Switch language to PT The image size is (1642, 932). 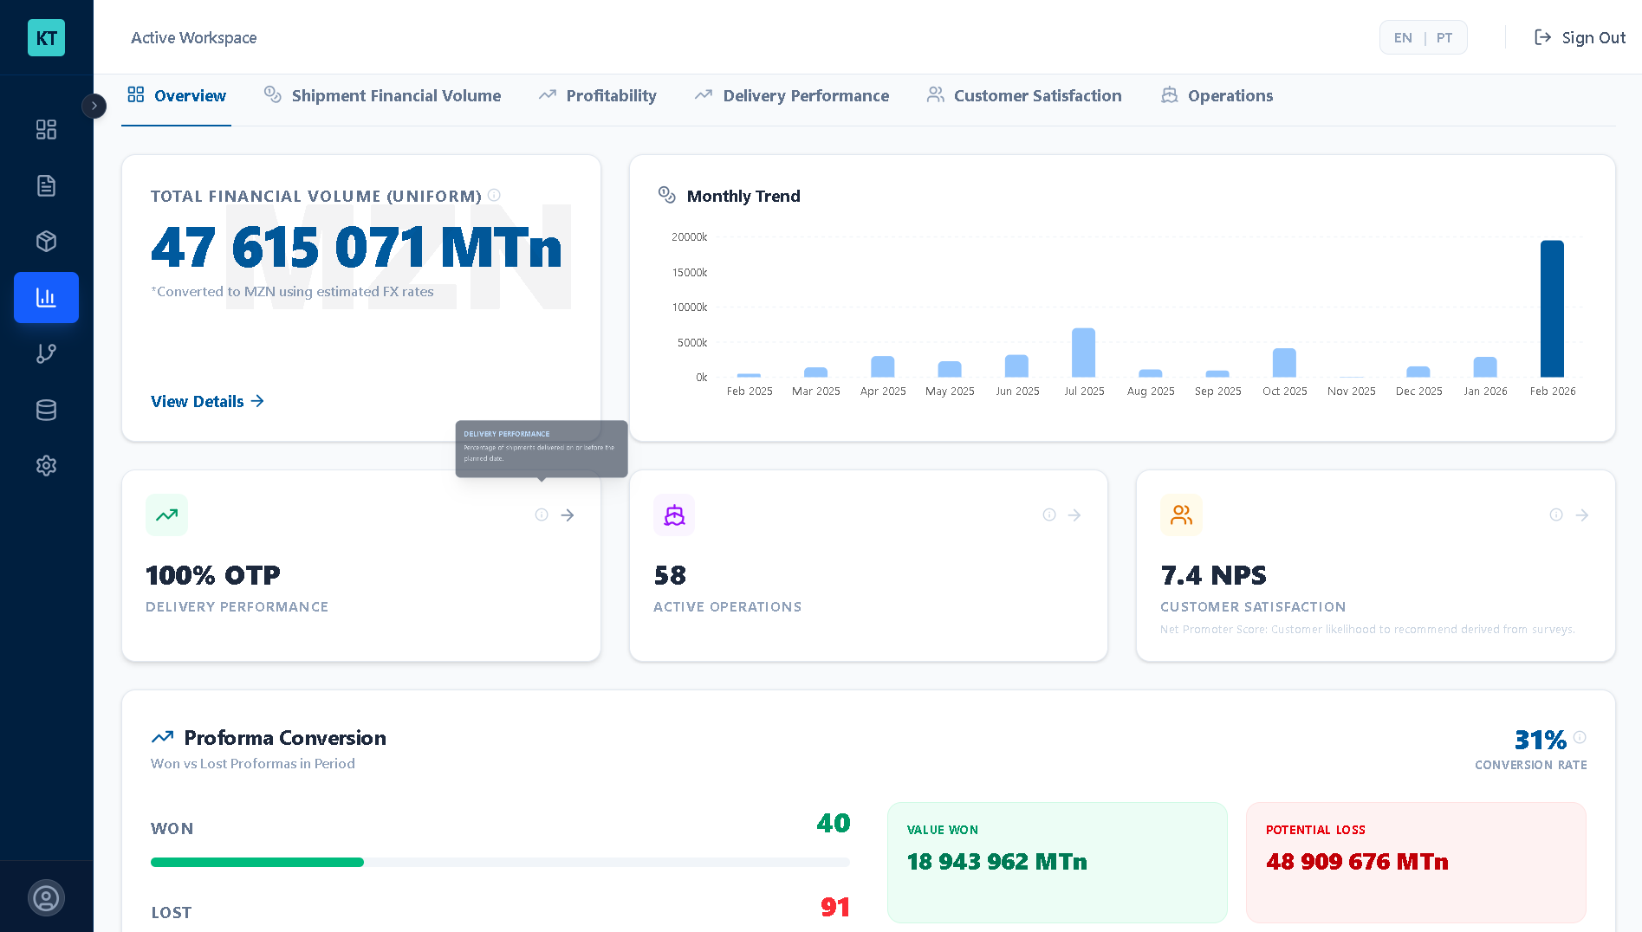point(1444,37)
